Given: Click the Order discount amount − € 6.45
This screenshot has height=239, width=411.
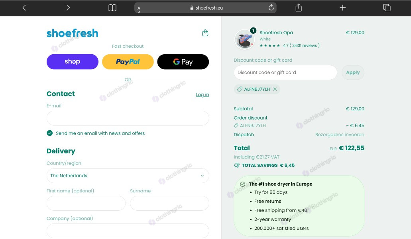Looking at the screenshot, I should click(355, 125).
